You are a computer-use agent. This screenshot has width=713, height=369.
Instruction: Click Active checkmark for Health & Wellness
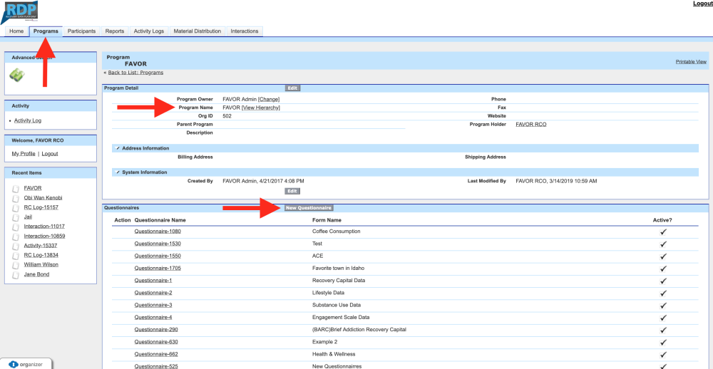click(x=663, y=355)
